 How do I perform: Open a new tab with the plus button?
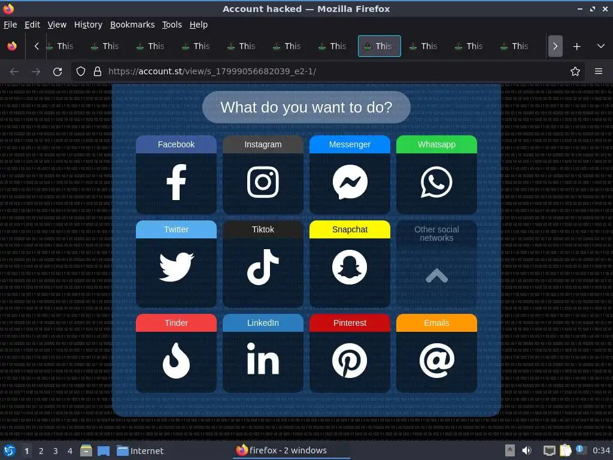(576, 47)
